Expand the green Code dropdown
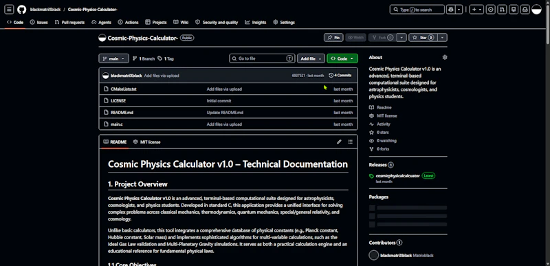This screenshot has height=266, width=550. pos(342,58)
